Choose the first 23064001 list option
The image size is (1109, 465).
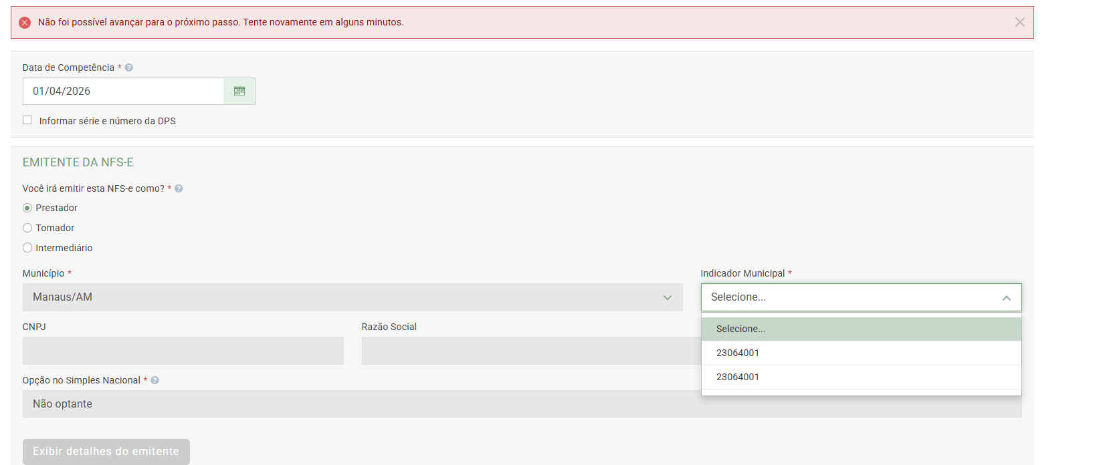click(860, 353)
